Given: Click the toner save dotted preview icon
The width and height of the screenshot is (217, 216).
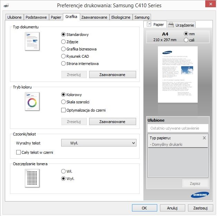Looking at the screenshot, I should click(32, 178).
